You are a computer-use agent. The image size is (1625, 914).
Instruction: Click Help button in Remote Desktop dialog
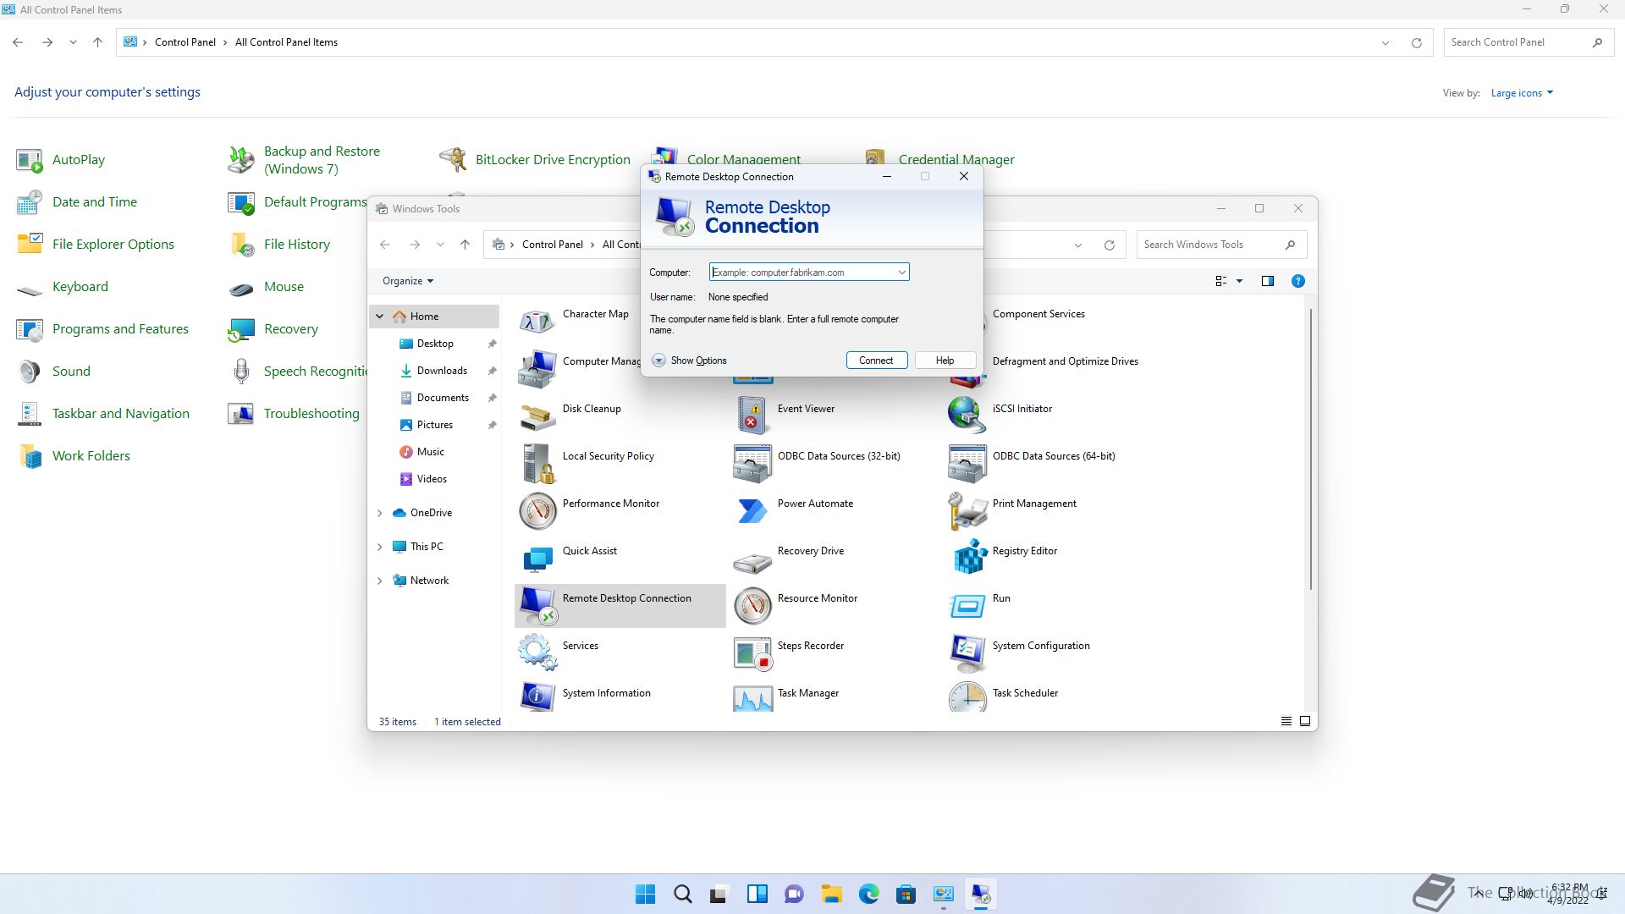point(945,361)
